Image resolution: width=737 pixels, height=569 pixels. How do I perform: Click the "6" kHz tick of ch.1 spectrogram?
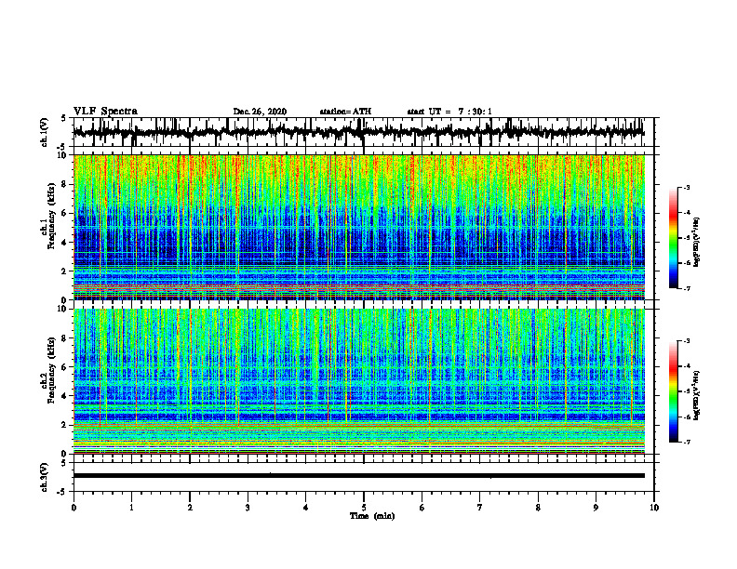coord(65,213)
